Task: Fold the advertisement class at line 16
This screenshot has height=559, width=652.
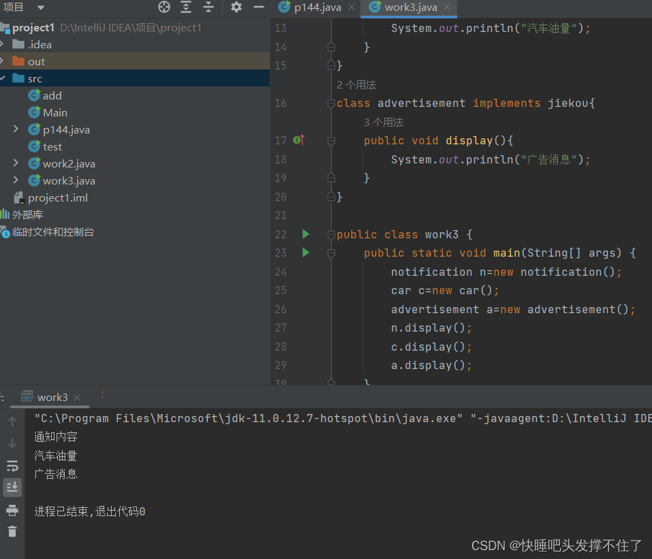Action: tap(331, 103)
